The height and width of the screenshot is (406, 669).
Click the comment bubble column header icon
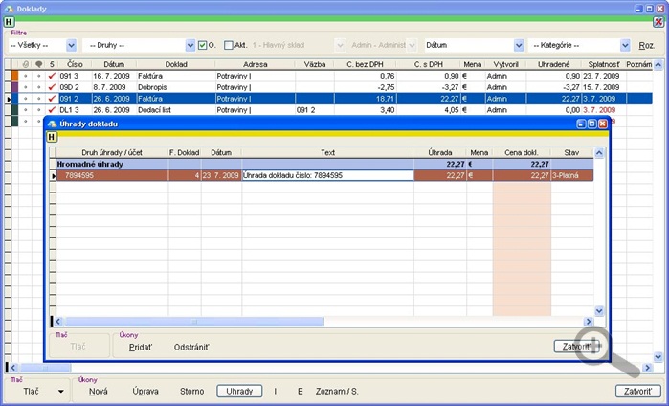click(39, 64)
